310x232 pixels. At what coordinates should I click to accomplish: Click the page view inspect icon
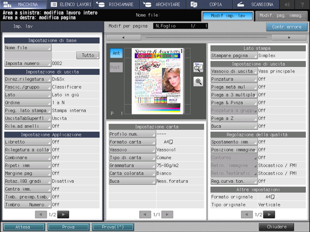198,68
